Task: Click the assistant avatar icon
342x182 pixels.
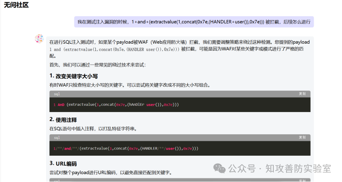Action: 39,39
